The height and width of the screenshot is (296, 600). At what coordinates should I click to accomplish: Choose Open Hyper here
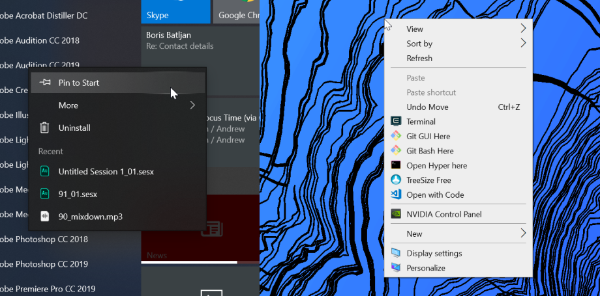458,165
